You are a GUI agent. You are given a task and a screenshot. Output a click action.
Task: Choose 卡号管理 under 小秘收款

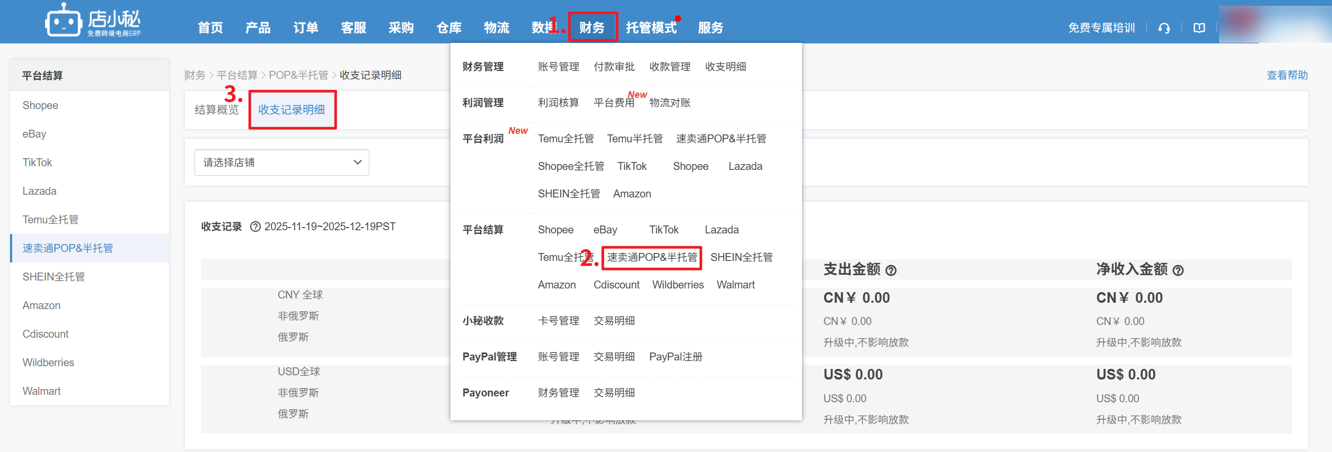558,321
